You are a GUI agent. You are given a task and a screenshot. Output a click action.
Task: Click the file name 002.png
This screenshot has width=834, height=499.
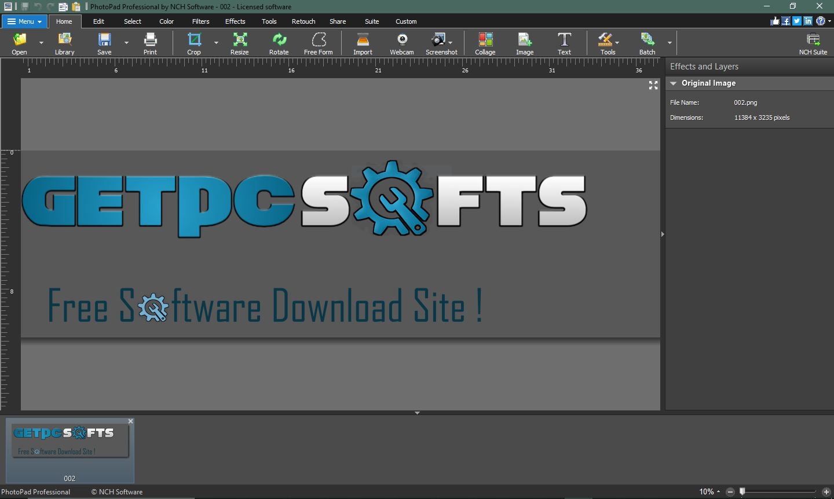click(x=745, y=102)
